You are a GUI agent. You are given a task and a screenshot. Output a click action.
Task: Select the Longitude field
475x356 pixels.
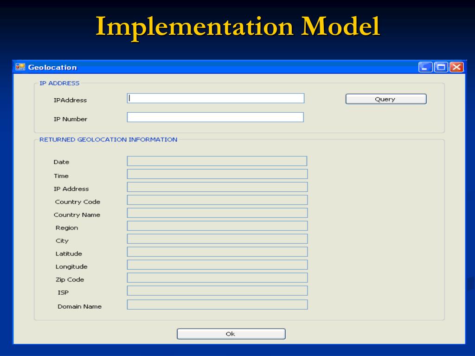click(217, 265)
